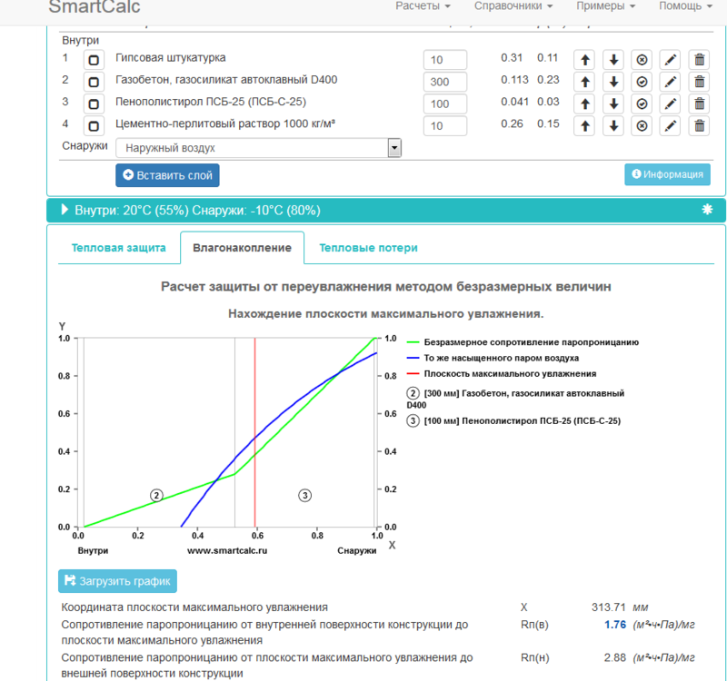Click the Загрузить график button
This screenshot has width=727, height=681.
[118, 581]
